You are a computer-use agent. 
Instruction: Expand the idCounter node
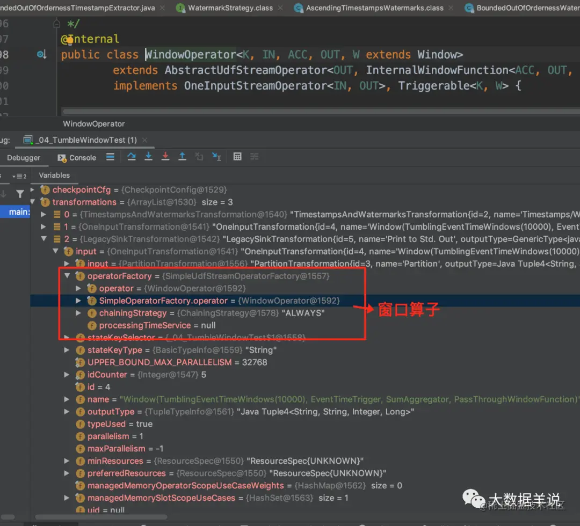pos(67,375)
